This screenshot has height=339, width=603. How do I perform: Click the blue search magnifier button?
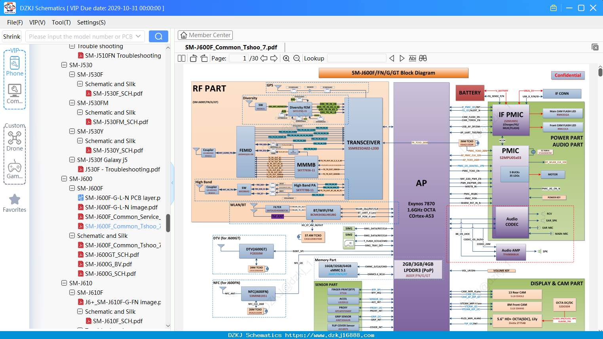point(158,36)
